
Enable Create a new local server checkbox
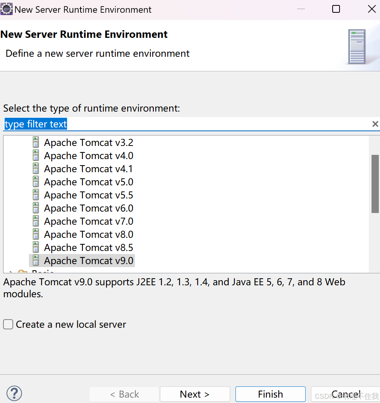8,324
